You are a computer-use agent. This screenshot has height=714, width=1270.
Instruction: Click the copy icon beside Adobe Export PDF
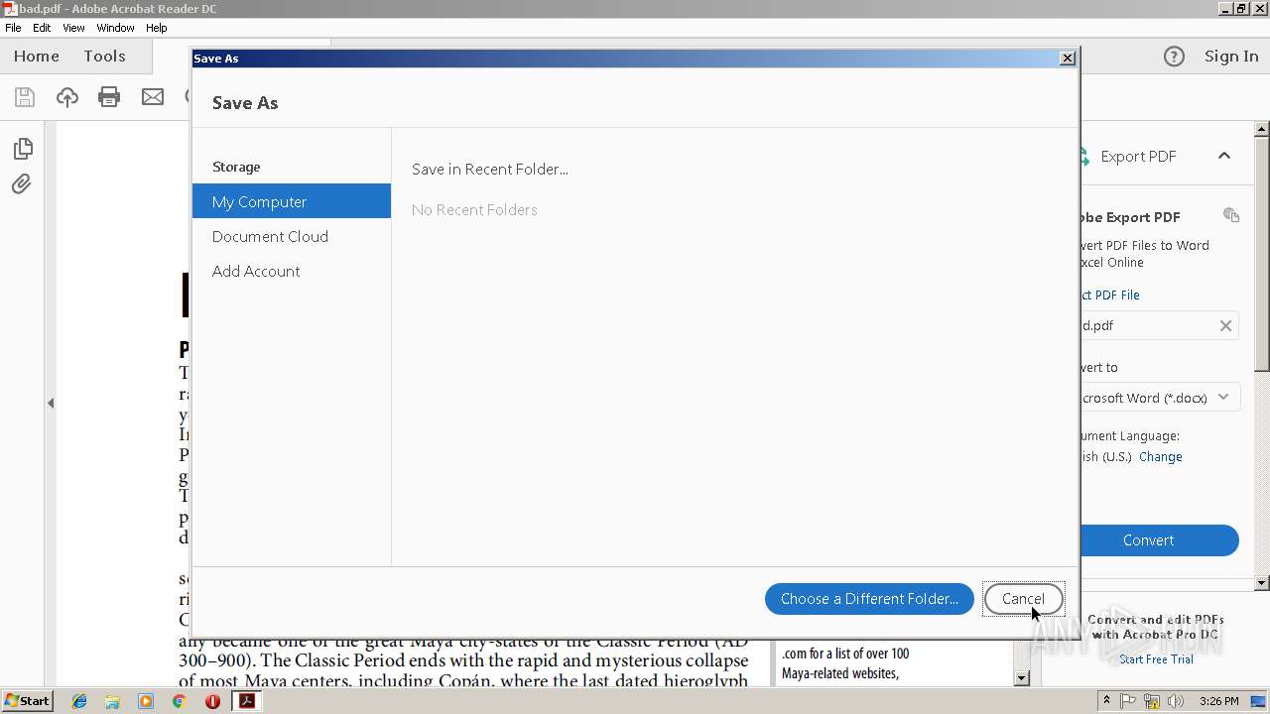click(1231, 215)
